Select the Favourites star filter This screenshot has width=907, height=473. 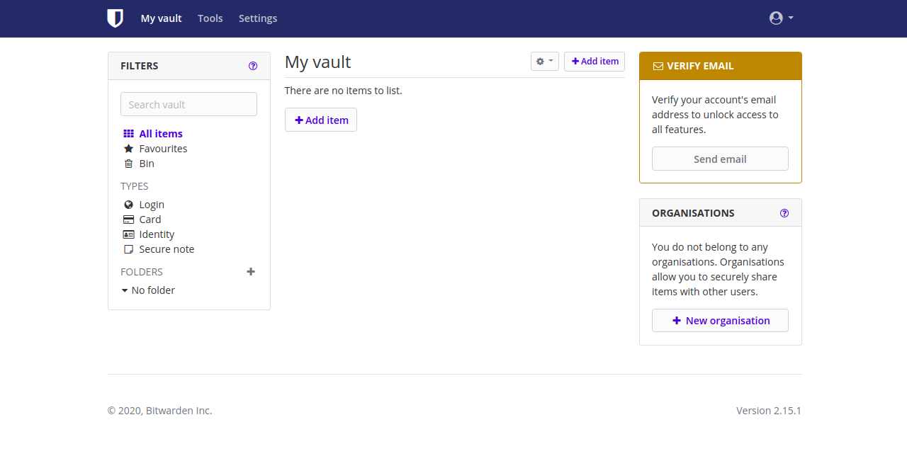[x=128, y=149]
